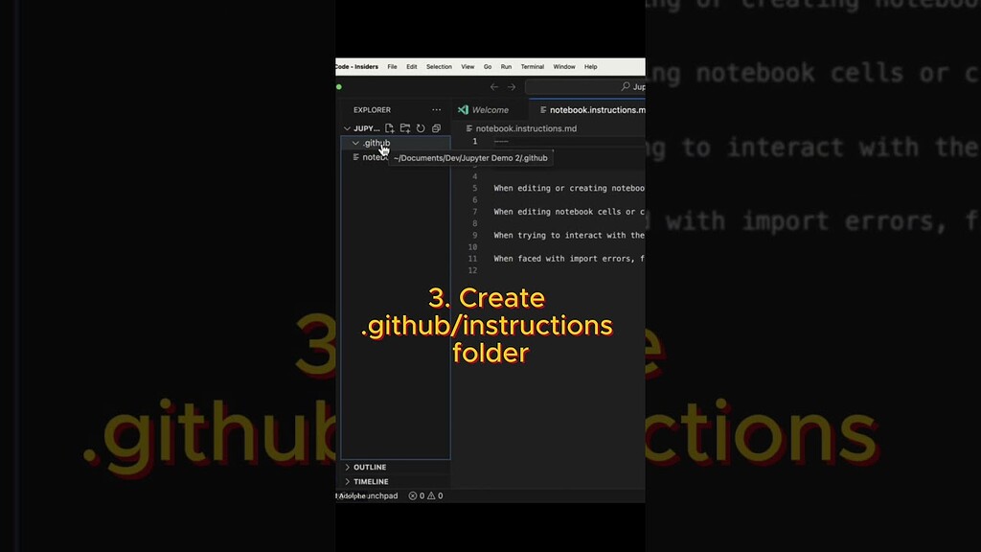Collapse the .github folder
Viewport: 981px width, 552px height.
click(x=354, y=142)
